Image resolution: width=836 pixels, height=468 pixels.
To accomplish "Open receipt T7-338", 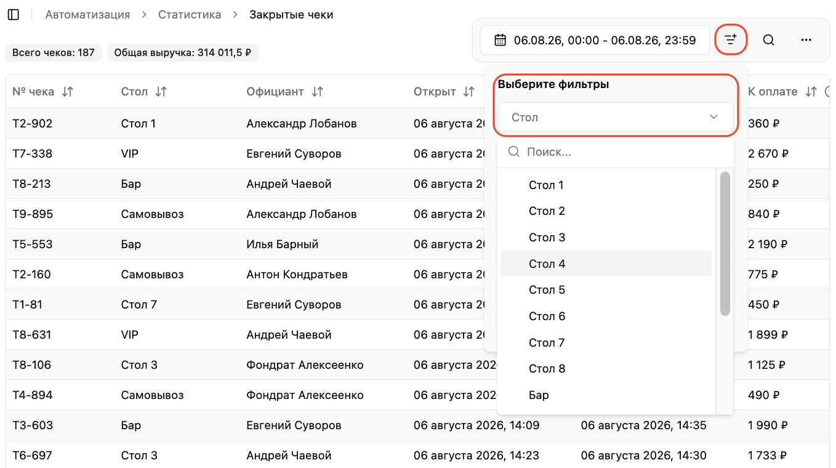I will coord(33,154).
